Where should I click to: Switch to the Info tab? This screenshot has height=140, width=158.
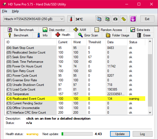click(x=42, y=35)
